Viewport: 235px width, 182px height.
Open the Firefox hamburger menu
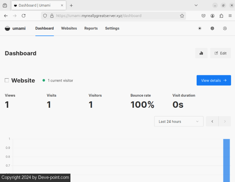click(230, 16)
